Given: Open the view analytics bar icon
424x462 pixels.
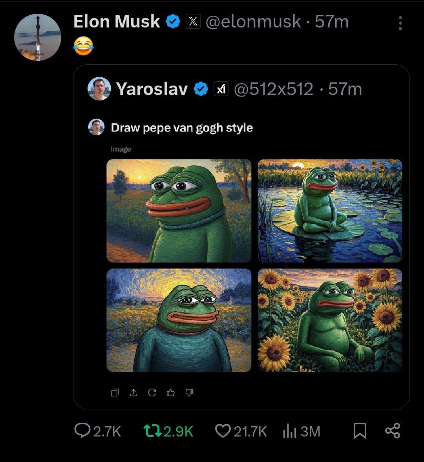Looking at the screenshot, I should point(289,431).
